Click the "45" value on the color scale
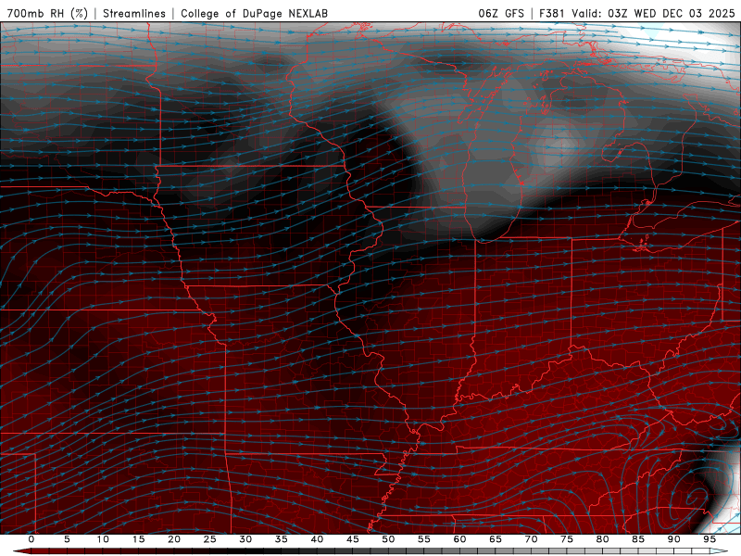Viewport: 741px width, 556px height. pos(353,539)
